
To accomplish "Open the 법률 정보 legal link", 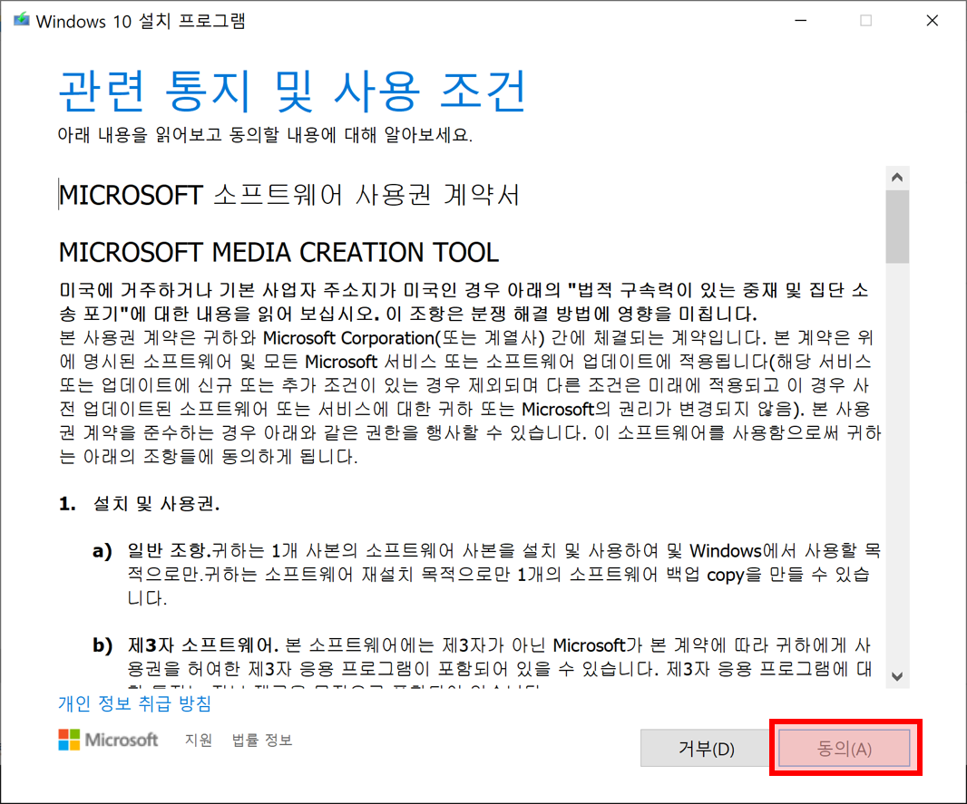I will (x=262, y=740).
